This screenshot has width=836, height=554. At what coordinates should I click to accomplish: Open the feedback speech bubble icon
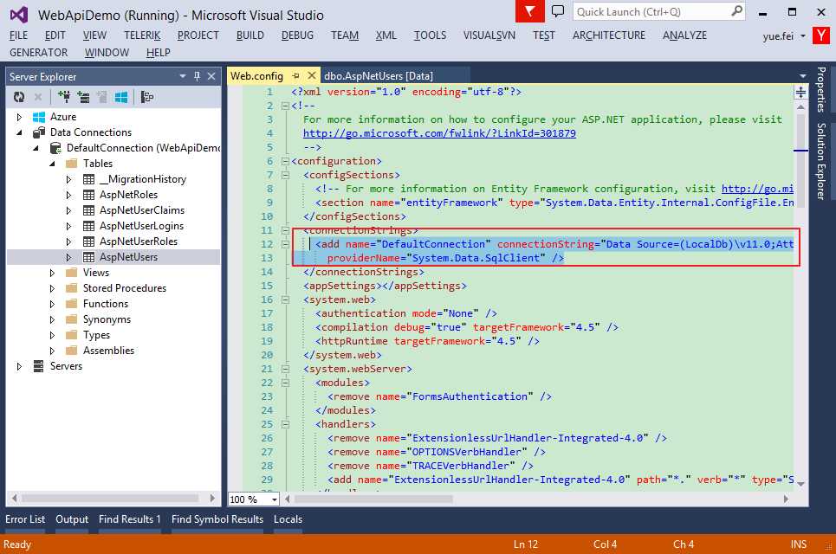point(558,11)
